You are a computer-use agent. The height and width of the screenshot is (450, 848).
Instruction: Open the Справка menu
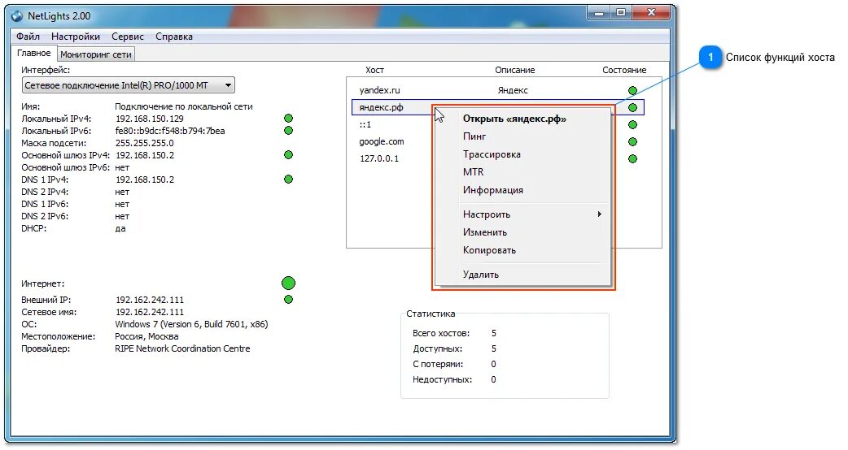[174, 37]
